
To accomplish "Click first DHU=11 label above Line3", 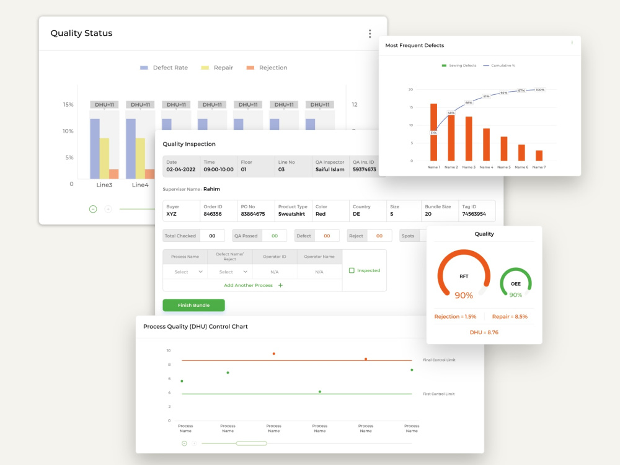I will tap(104, 105).
